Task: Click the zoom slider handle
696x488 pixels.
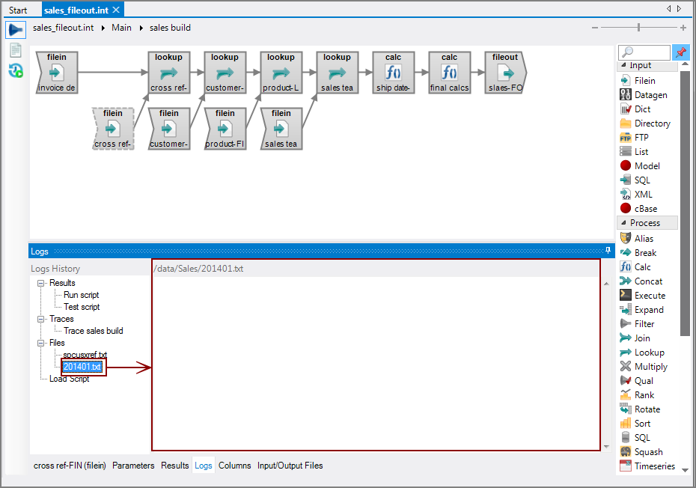Action: pos(638,28)
